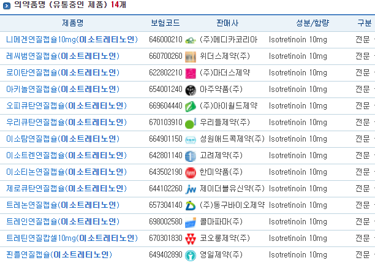The image size is (375, 263).
Task: Click the 고려제약(주) blue globe logo
Action: click(191, 156)
